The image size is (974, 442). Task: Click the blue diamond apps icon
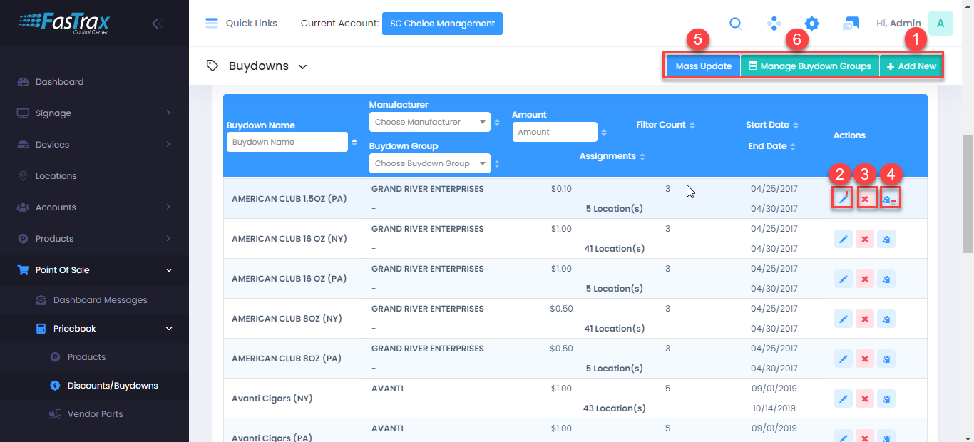coord(774,24)
